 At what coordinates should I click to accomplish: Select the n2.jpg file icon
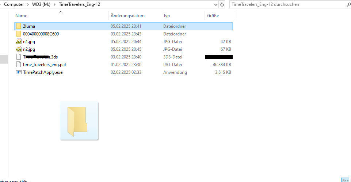(19, 49)
